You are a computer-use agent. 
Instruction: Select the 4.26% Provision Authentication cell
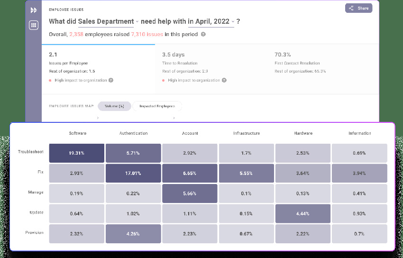click(133, 234)
